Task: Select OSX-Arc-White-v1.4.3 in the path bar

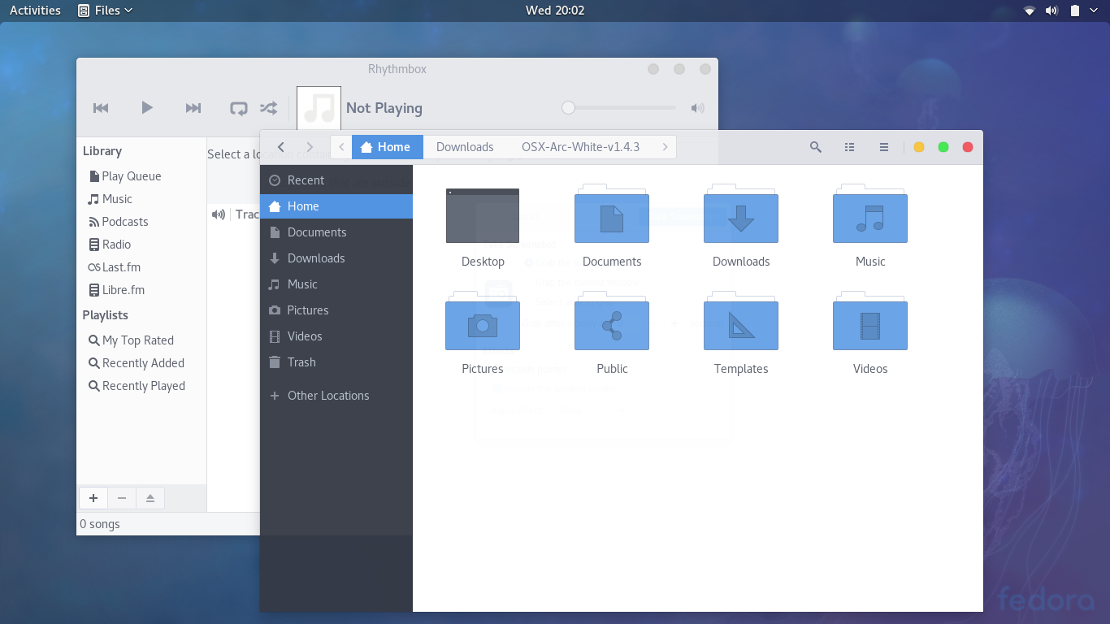Action: 580,147
